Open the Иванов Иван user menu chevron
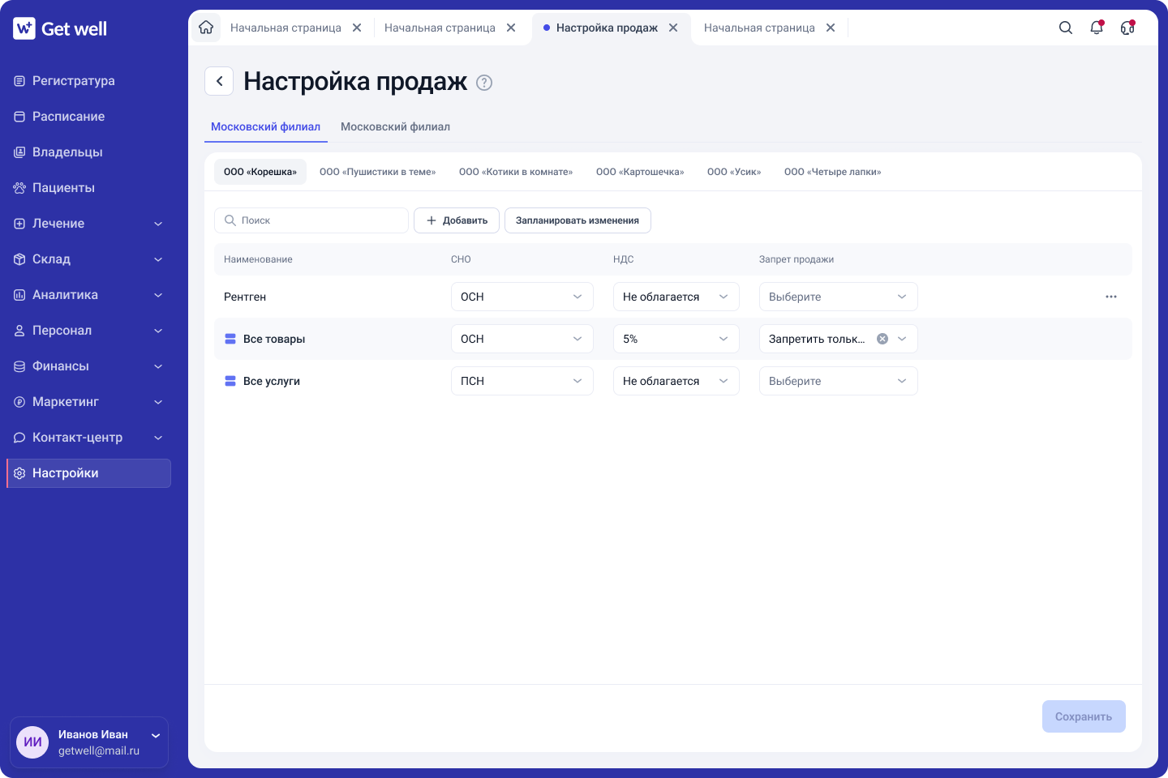 click(156, 736)
